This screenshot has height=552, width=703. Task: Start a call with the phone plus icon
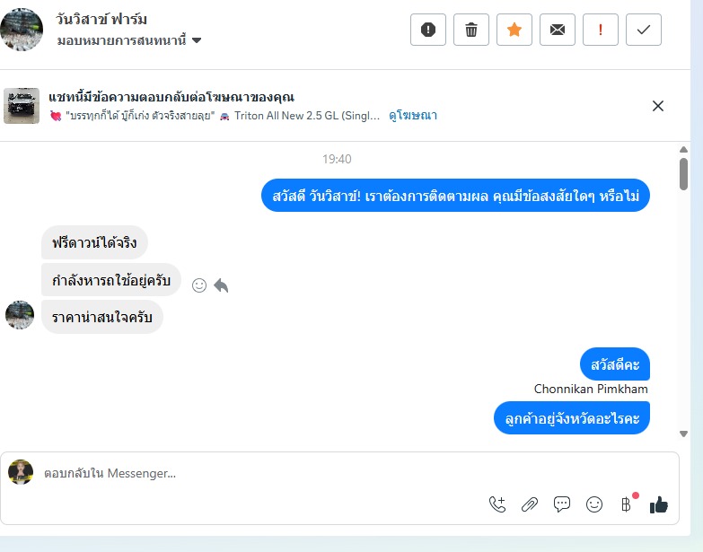[497, 504]
